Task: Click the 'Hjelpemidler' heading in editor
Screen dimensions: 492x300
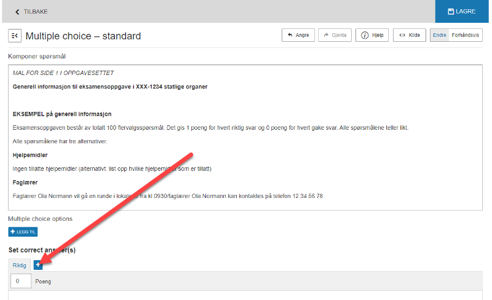Action: (x=30, y=155)
